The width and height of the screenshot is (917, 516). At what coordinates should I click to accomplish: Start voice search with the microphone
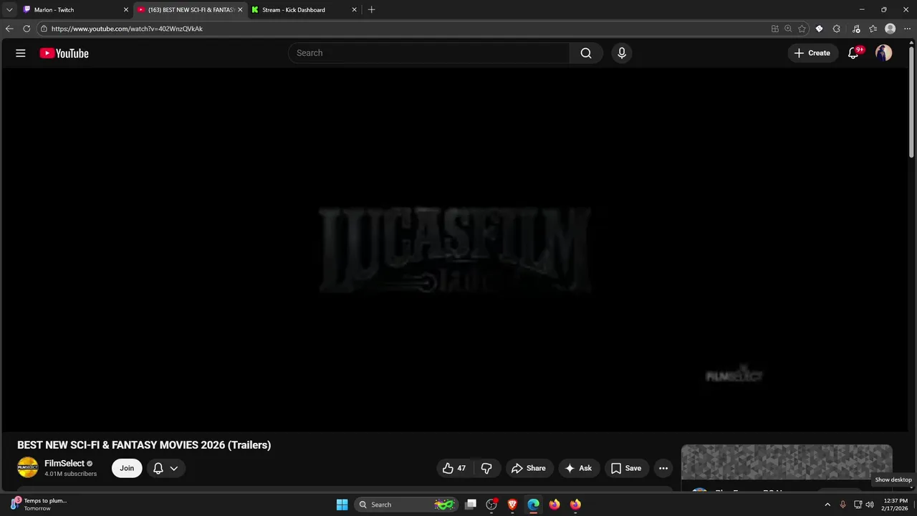coord(622,53)
